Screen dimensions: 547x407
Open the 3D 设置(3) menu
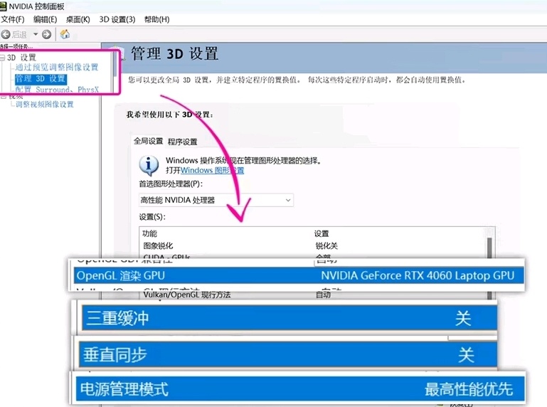click(117, 19)
